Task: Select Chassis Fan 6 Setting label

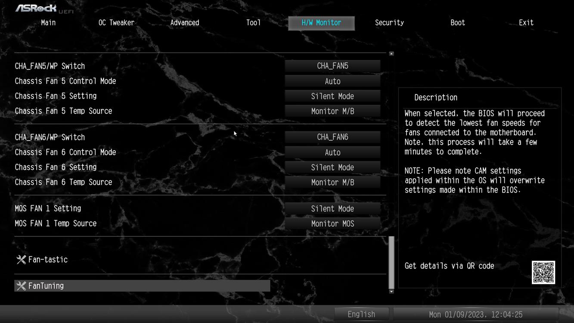Action: (56, 167)
